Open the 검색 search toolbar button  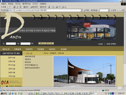click(26, 7)
